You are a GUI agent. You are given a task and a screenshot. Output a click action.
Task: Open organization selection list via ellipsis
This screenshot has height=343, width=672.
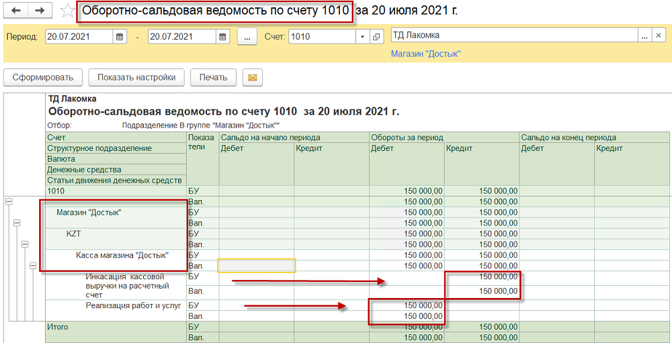[644, 36]
